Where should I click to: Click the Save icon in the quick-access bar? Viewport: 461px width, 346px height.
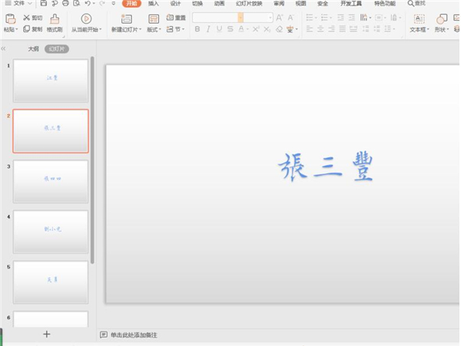click(x=43, y=4)
